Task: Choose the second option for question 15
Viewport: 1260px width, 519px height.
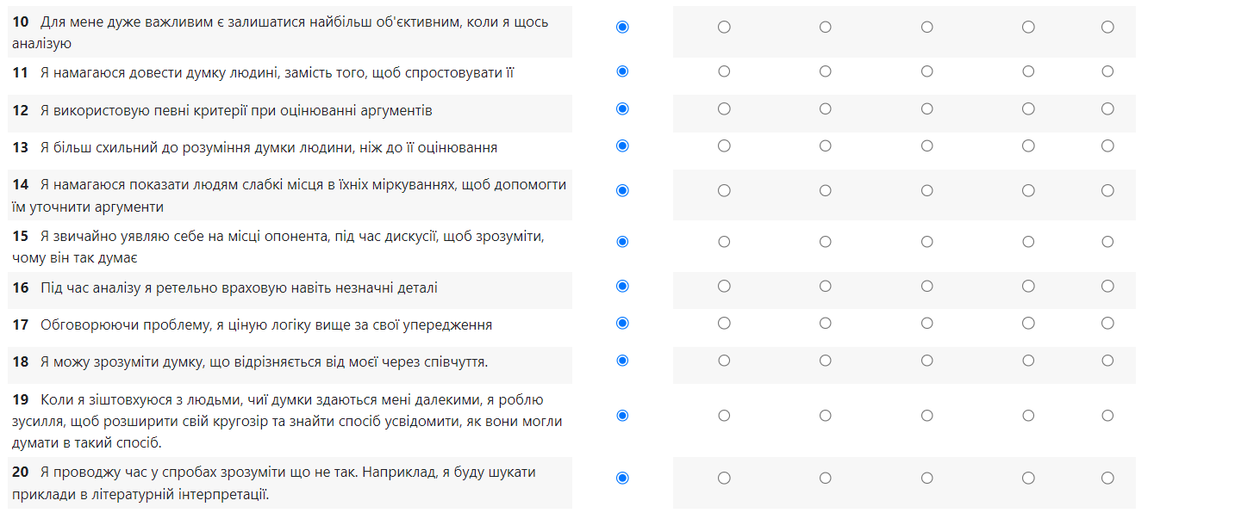Action: pyautogui.click(x=724, y=242)
